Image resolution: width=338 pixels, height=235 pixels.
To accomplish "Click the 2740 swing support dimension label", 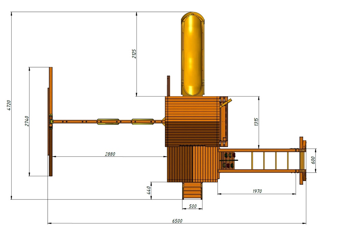I will pyautogui.click(x=27, y=121).
